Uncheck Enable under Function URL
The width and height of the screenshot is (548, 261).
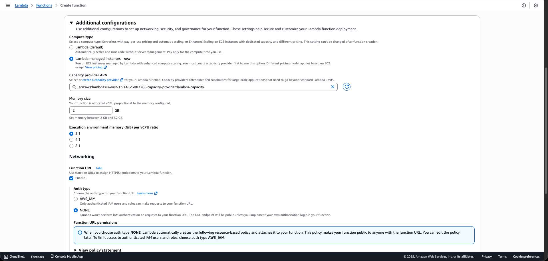[71, 178]
